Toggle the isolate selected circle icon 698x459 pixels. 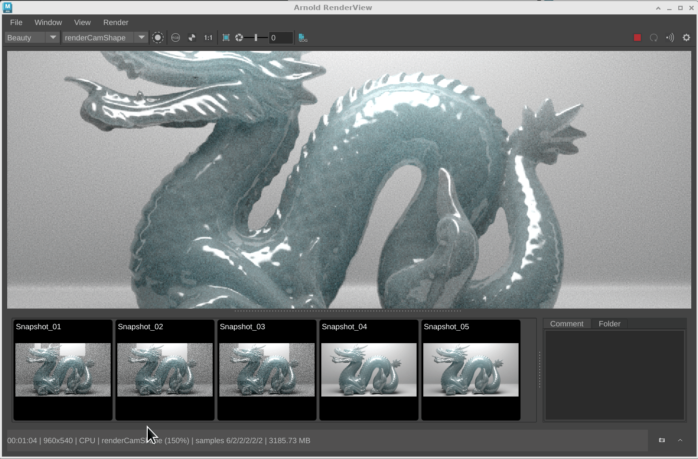158,37
